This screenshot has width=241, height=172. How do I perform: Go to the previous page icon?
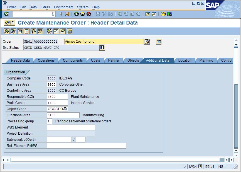[x=126, y=14]
